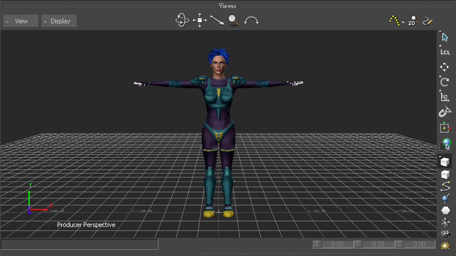Toggle the X axis button
This screenshot has height=256, width=456.
pyautogui.click(x=317, y=244)
